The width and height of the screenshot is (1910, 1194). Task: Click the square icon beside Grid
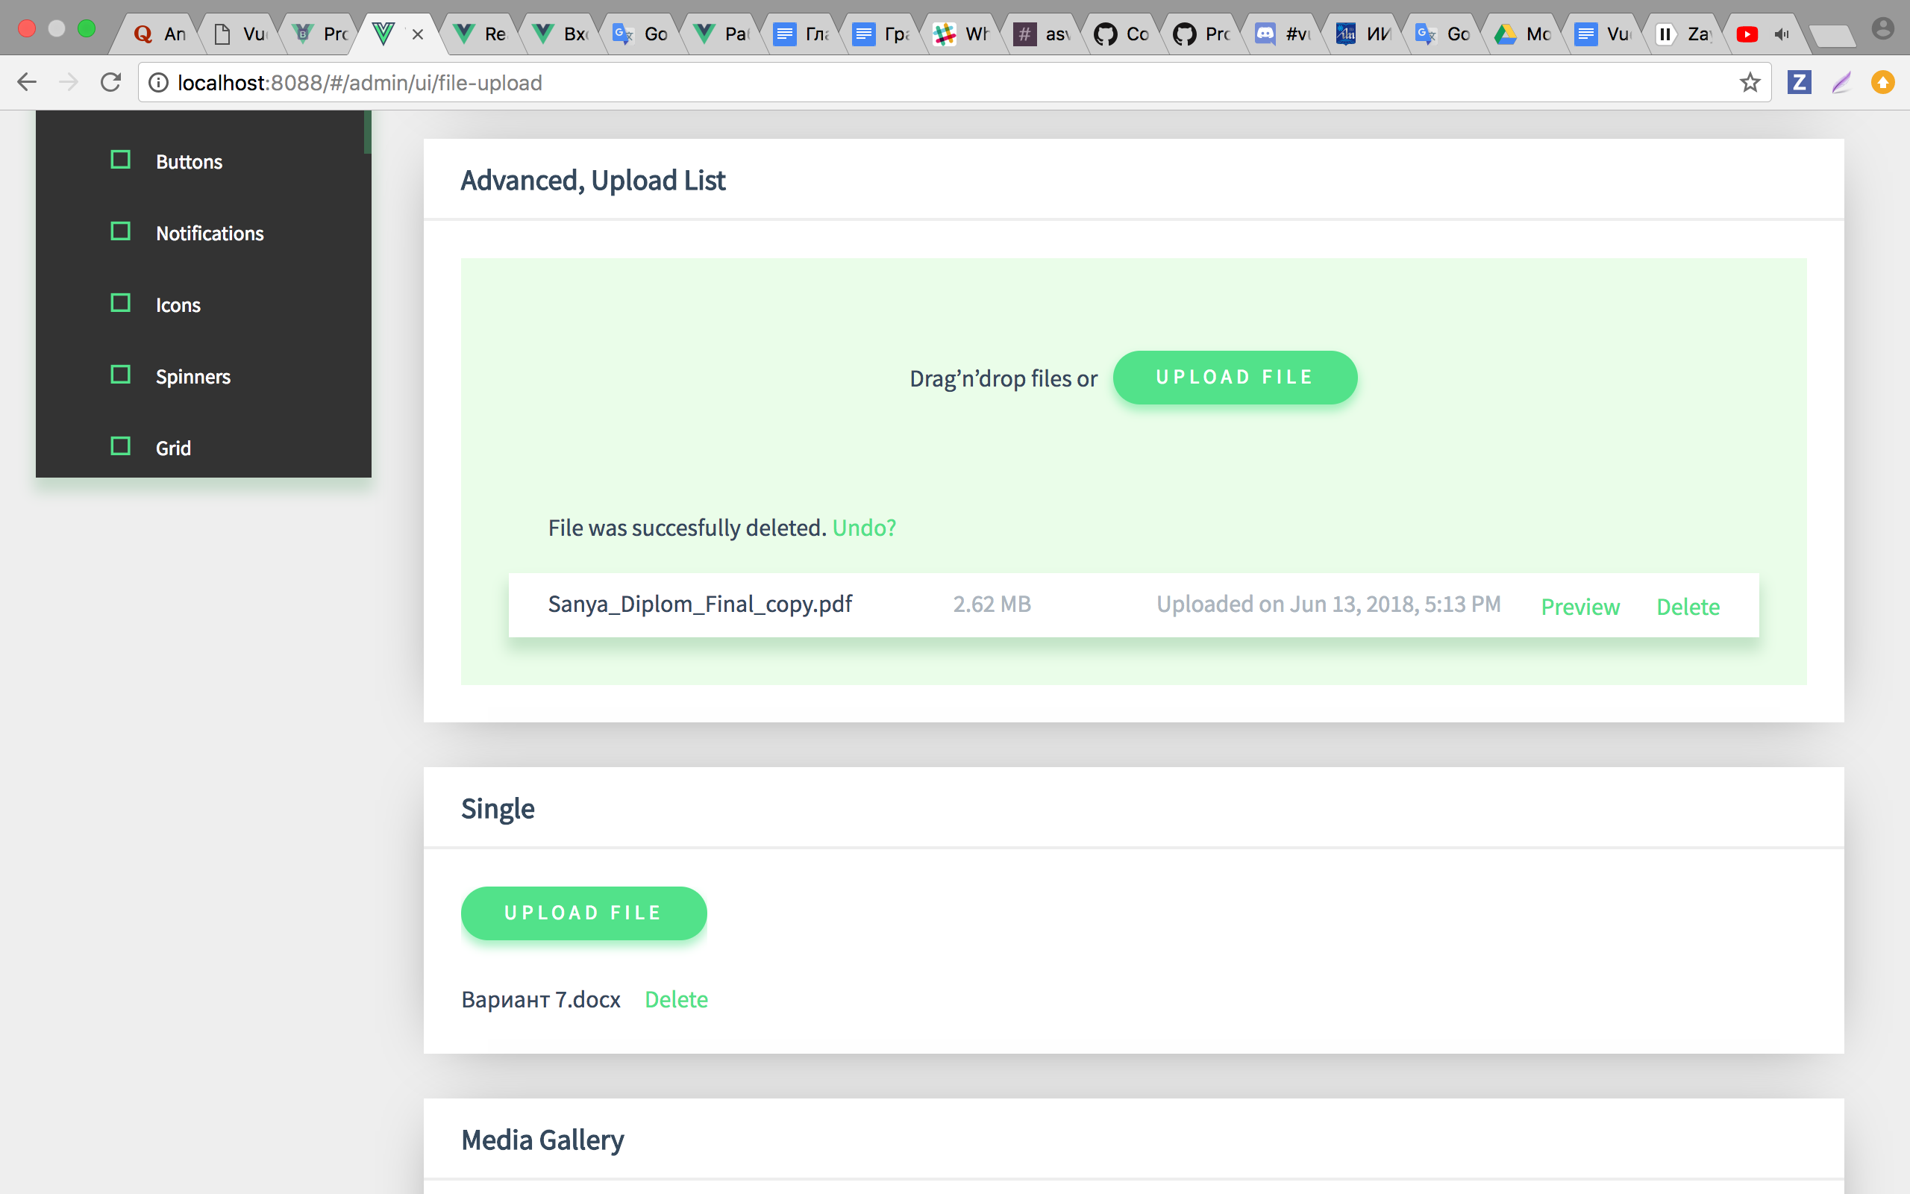tap(121, 447)
